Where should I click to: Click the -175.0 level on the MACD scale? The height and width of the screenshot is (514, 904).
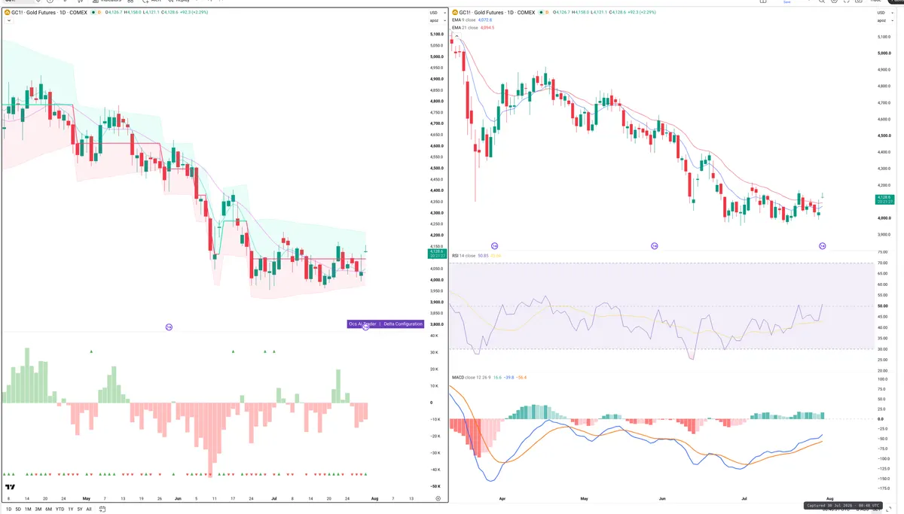coord(884,488)
